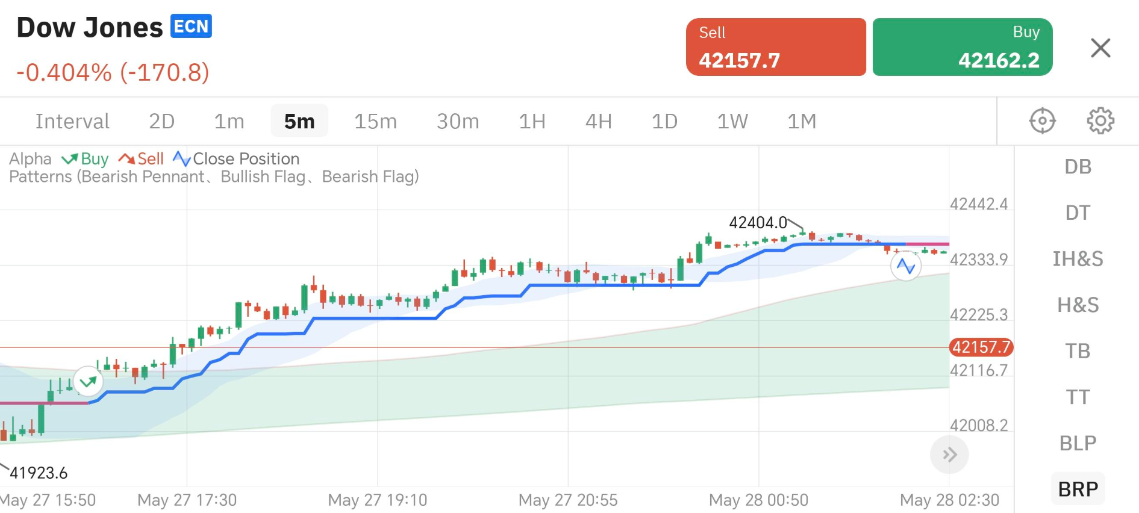Switch to the 15m interval

[x=375, y=121]
